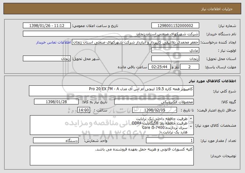
Task: Click the price validity date 1398/02/05
Action: (155, 110)
